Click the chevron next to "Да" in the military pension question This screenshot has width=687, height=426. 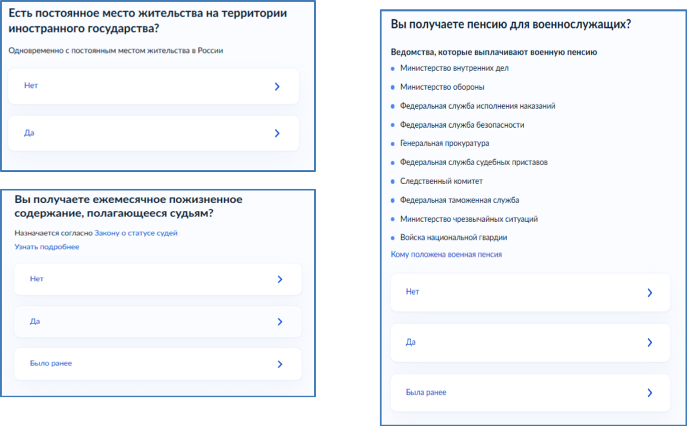click(x=650, y=343)
